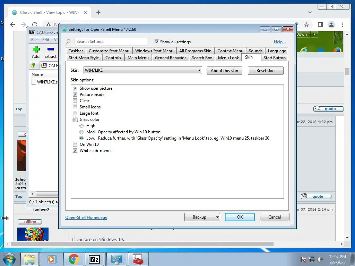This screenshot has width=355, height=266.
Task: Click the Add plus icon in 7-Zip
Action: click(x=36, y=49)
